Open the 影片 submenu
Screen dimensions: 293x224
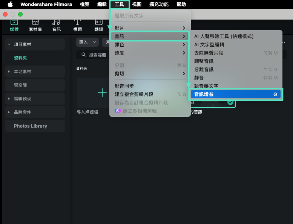[150, 28]
